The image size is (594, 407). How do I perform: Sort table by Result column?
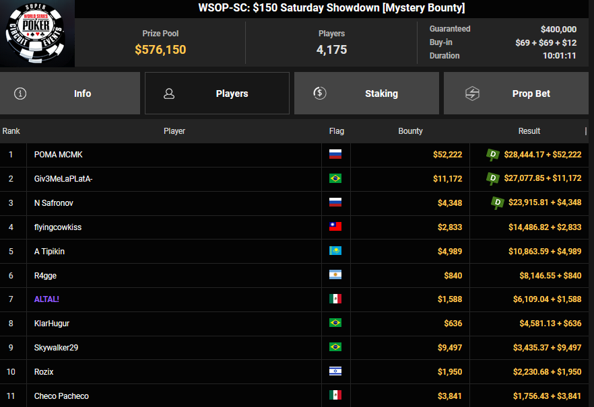(x=529, y=131)
